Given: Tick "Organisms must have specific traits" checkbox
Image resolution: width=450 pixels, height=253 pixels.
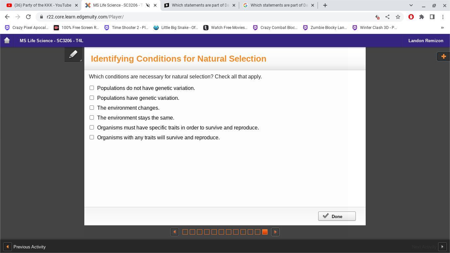Looking at the screenshot, I should point(92,127).
